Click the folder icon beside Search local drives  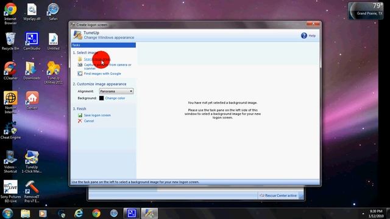point(80,59)
